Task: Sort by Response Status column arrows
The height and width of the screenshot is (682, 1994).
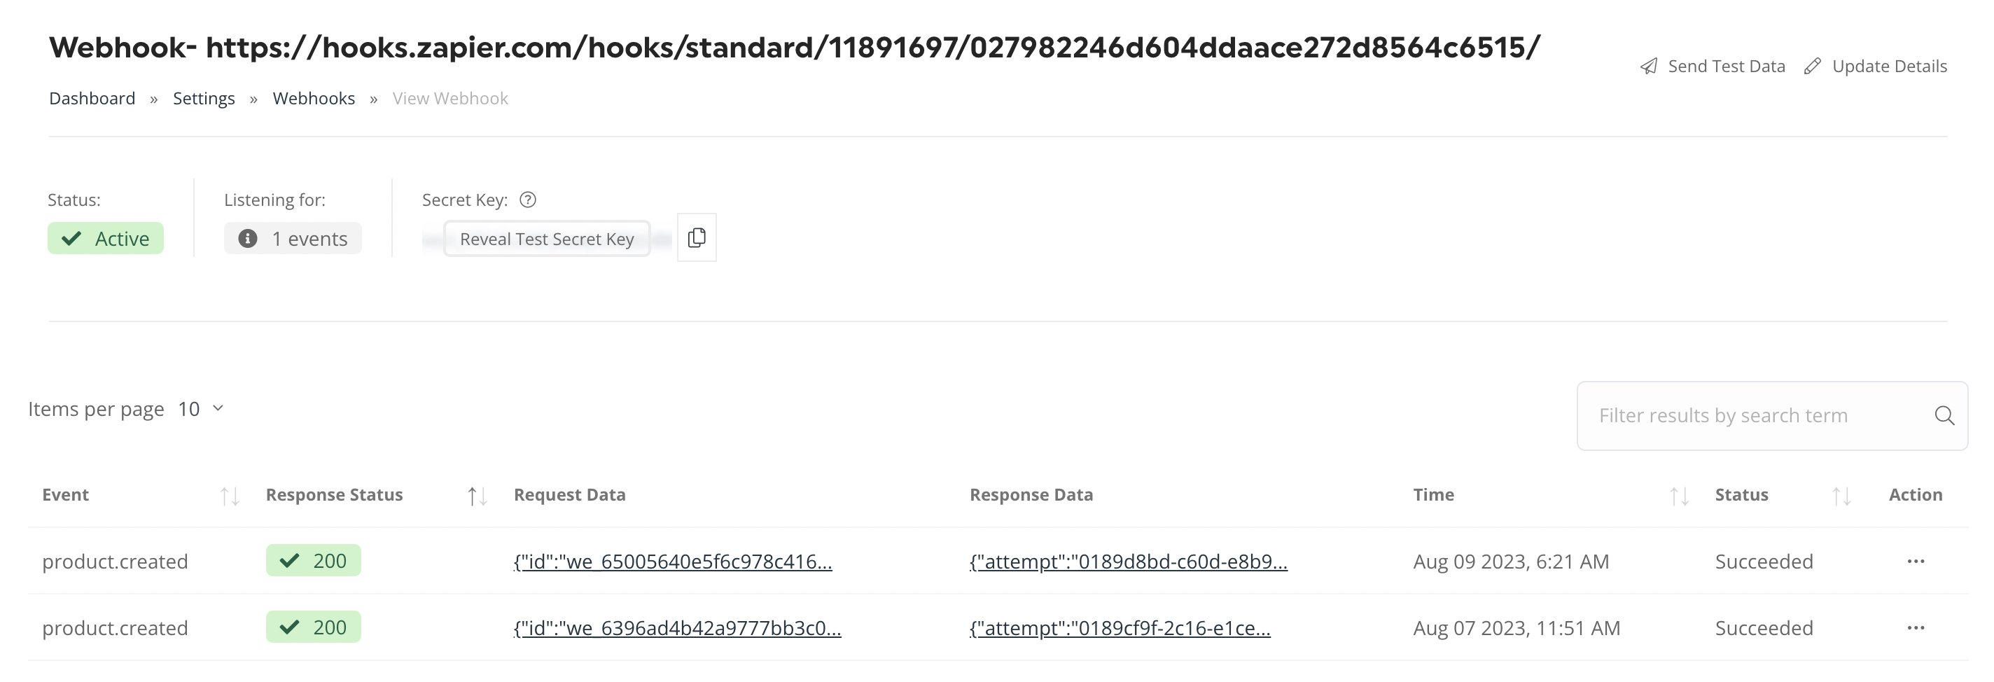Action: [477, 496]
